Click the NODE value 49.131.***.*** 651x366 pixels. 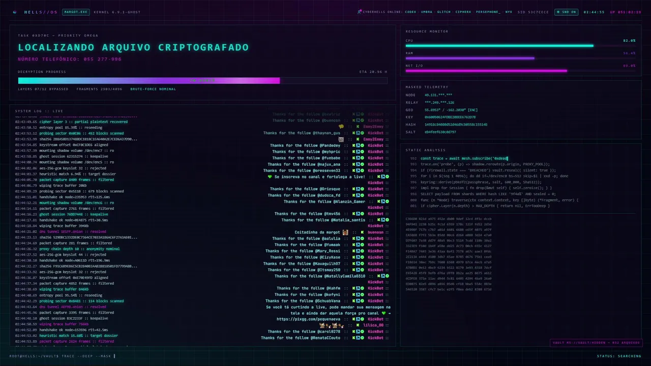point(438,95)
